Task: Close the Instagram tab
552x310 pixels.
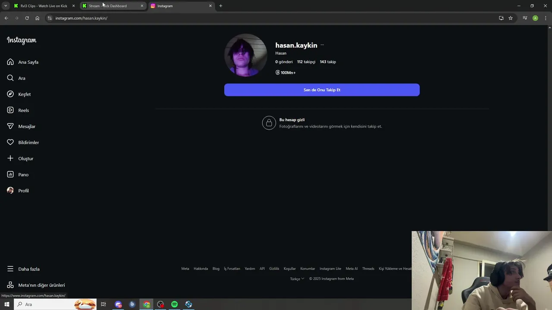Action: pos(210,6)
